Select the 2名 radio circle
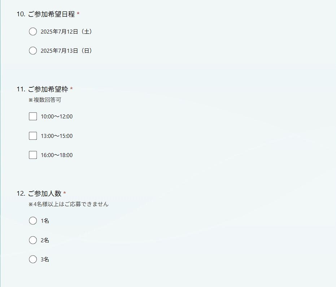Screen dimensions: 336x287 (33, 240)
